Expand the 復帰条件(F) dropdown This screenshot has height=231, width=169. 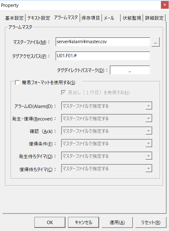[x=107, y=143]
